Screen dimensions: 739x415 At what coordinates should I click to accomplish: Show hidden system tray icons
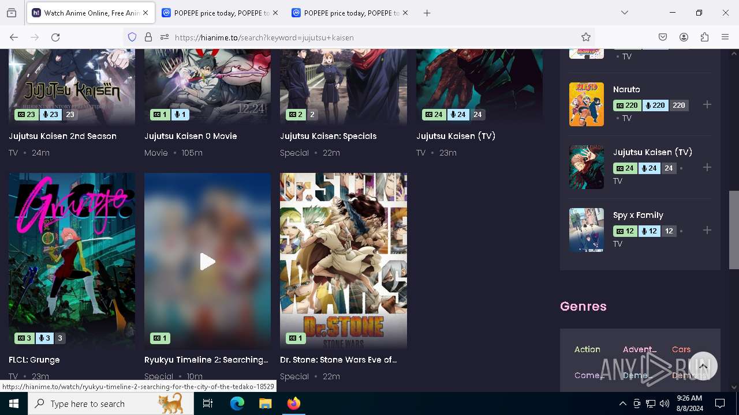[x=622, y=403]
